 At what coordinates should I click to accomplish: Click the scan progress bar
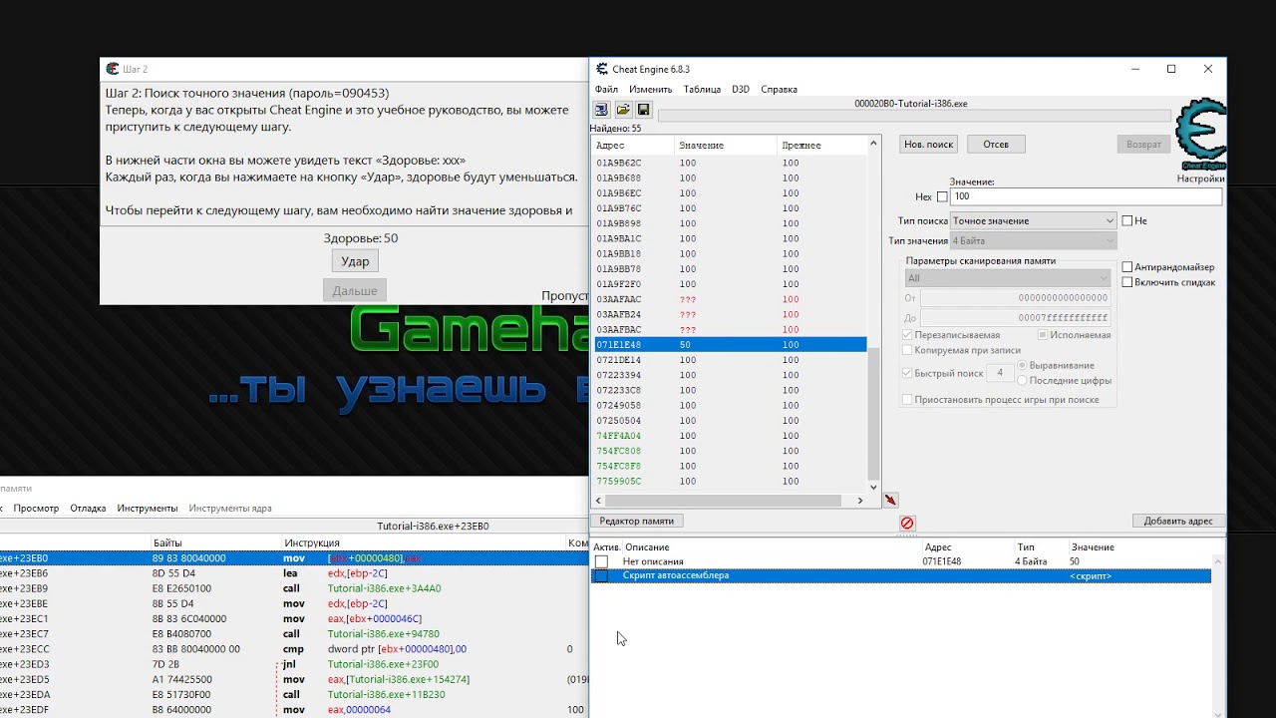(x=914, y=116)
